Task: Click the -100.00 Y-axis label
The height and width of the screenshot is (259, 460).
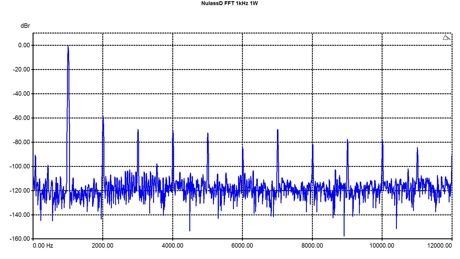Action: coord(20,166)
